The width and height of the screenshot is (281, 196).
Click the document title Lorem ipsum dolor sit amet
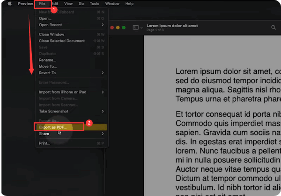click(x=172, y=26)
